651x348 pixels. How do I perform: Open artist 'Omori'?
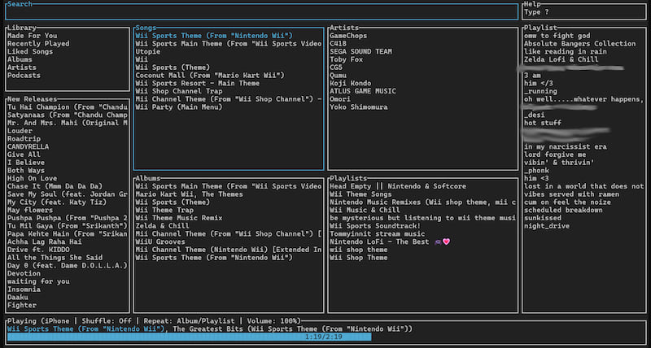(x=340, y=98)
